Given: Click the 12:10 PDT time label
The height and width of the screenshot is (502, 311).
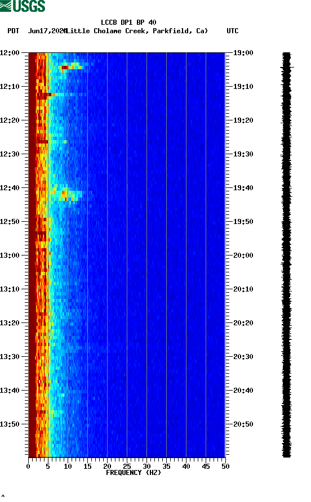Looking at the screenshot, I should (x=10, y=87).
